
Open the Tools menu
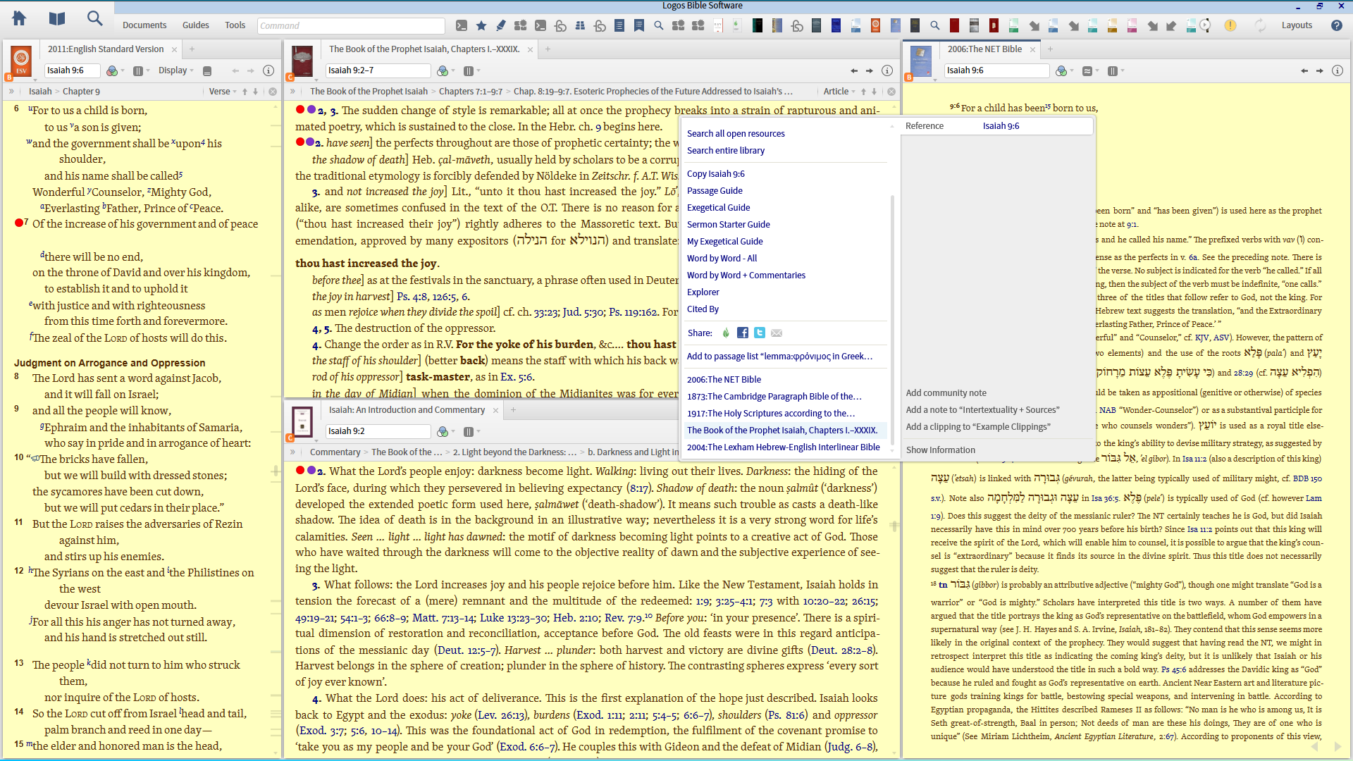tap(235, 25)
